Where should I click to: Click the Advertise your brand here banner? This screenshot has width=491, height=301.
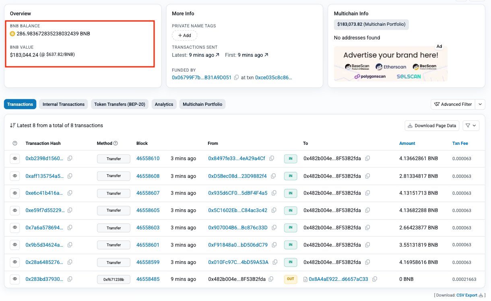pos(391,64)
